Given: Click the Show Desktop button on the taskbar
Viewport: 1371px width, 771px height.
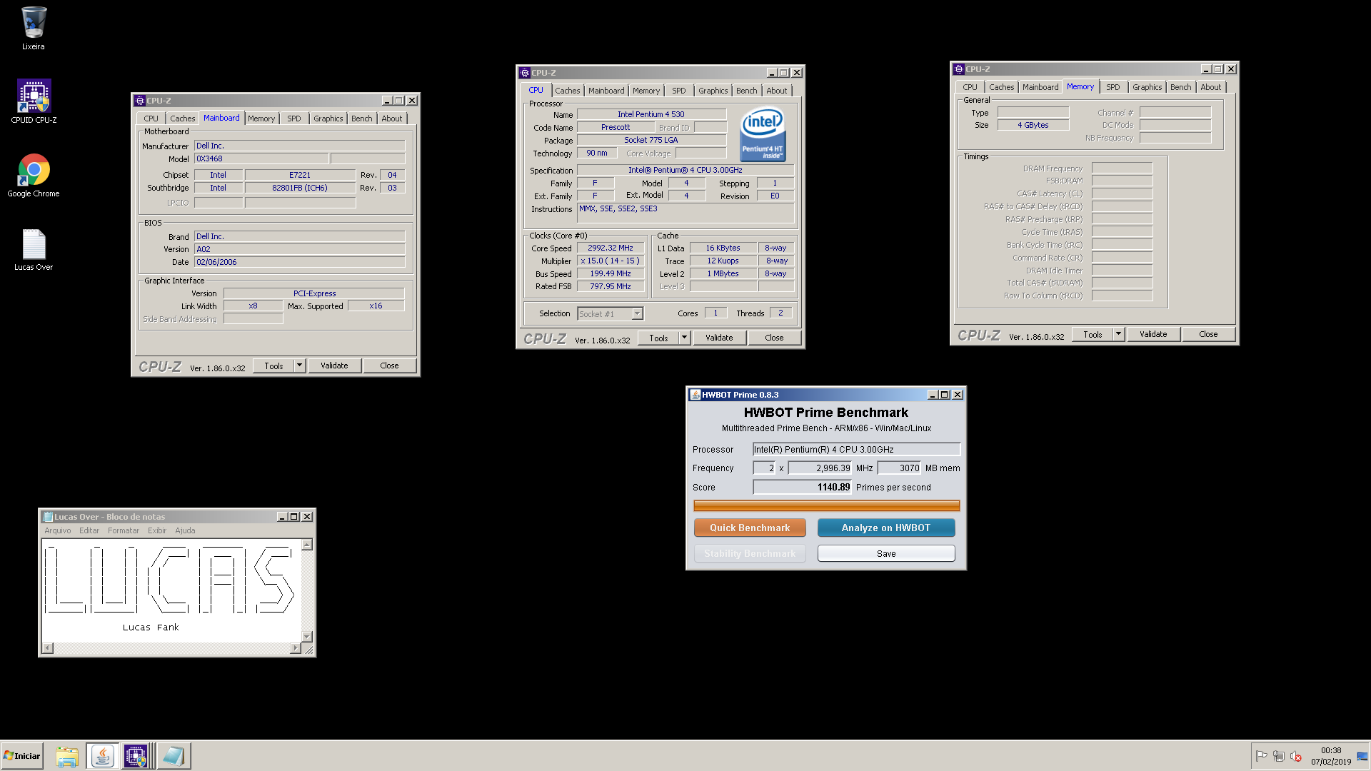Looking at the screenshot, I should click(x=1362, y=756).
